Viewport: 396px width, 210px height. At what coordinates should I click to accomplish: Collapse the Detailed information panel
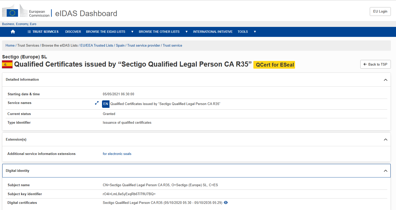(x=385, y=80)
